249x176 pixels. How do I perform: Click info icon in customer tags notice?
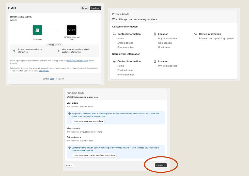click(70, 148)
